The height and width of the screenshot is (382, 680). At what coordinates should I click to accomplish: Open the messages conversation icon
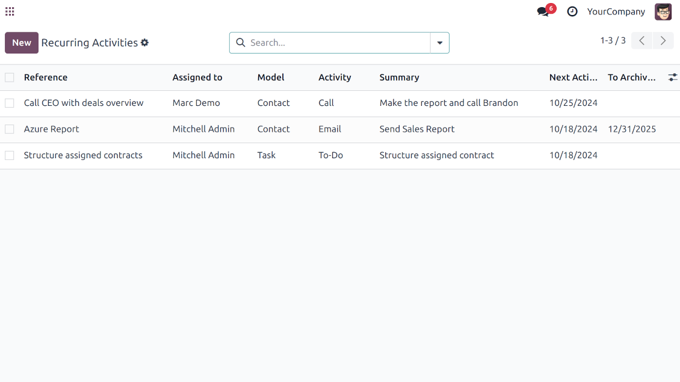coord(543,11)
